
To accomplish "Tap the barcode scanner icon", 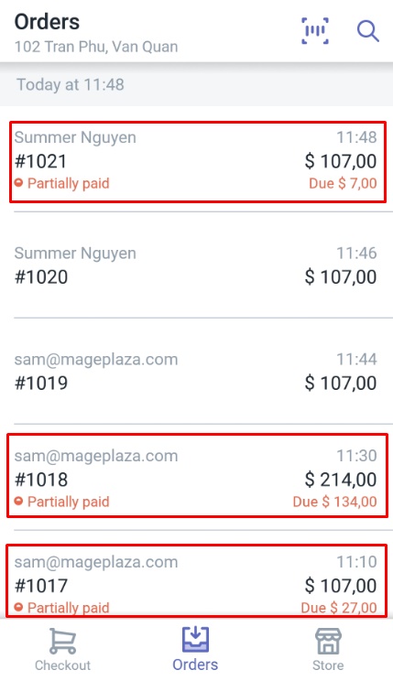I will [x=315, y=31].
